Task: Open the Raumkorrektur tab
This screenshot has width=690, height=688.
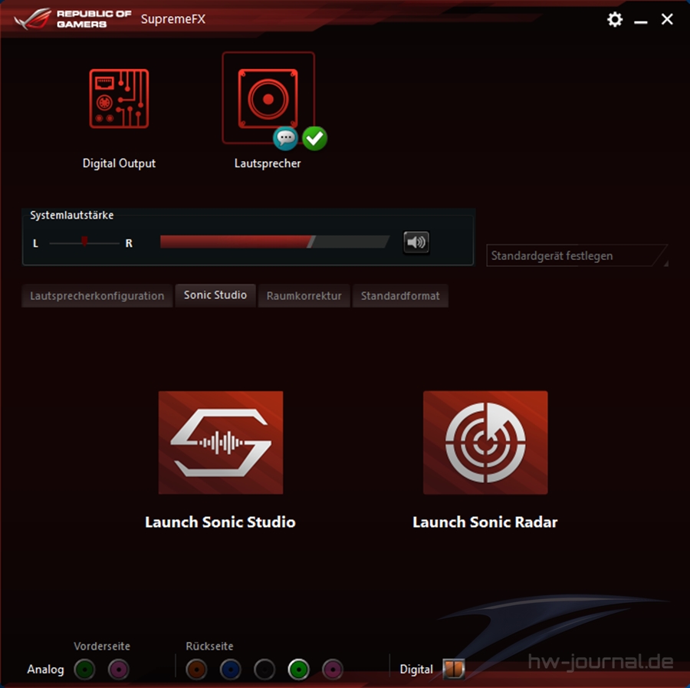Action: tap(304, 296)
